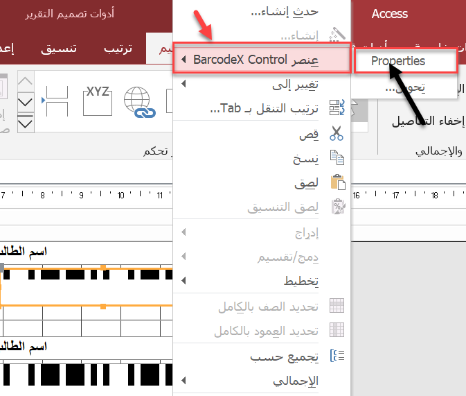The image size is (466, 396).
Task: Click إخفاء التفاصيل ribbon button
Action: click(428, 121)
